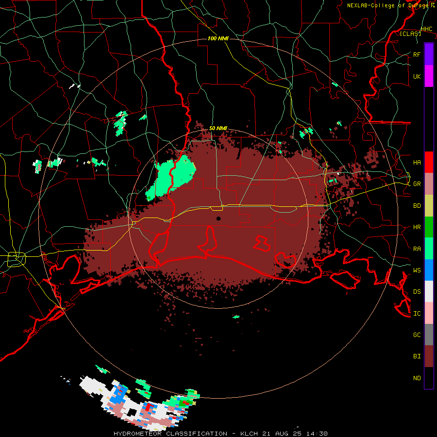The height and width of the screenshot is (437, 437).
Task: Click the GC gray legend swatch
Action: coord(429,335)
